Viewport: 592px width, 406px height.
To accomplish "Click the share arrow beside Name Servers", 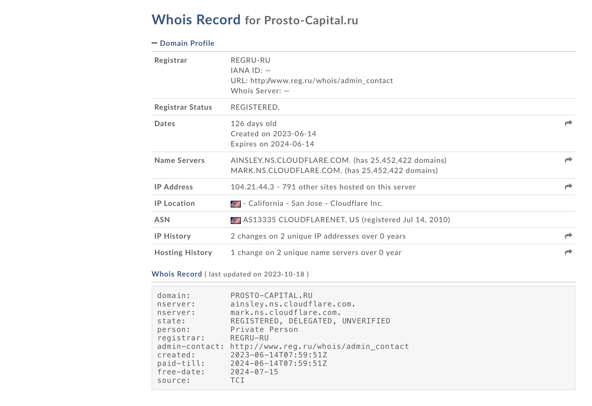I will (568, 160).
